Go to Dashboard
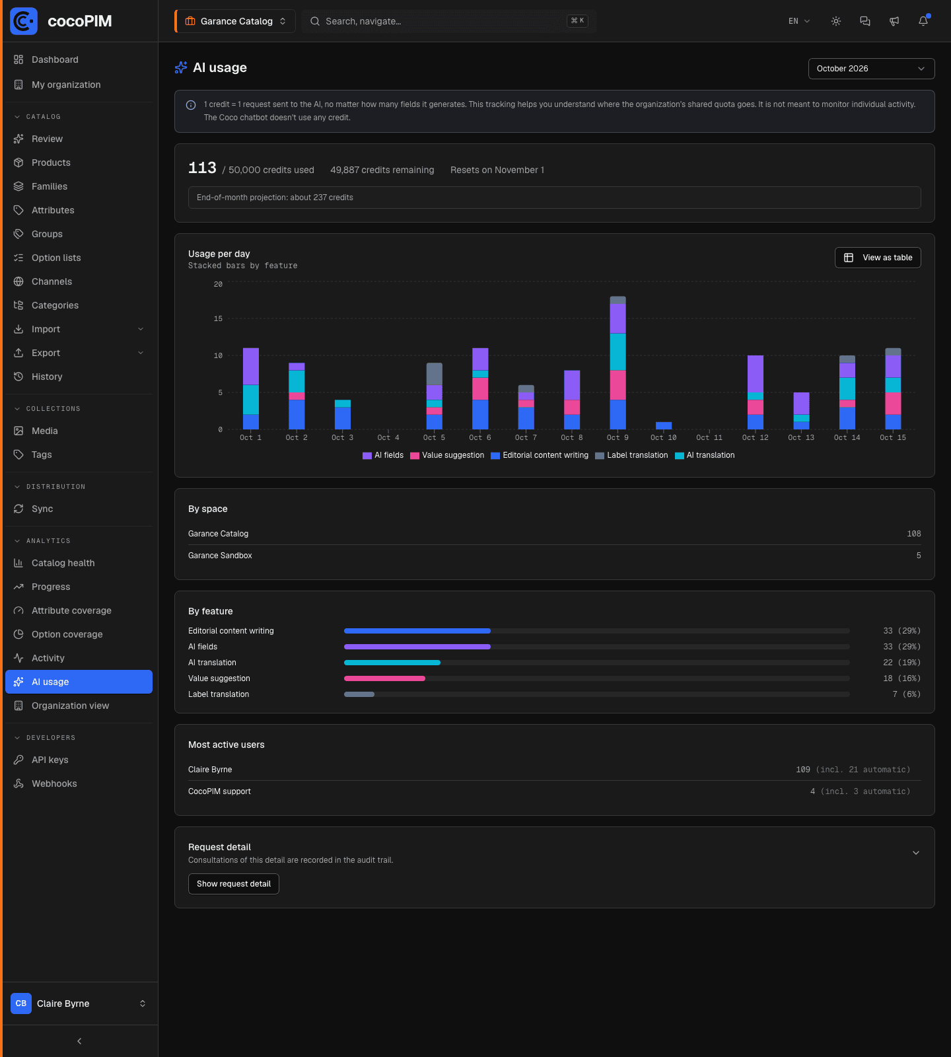 point(79,59)
